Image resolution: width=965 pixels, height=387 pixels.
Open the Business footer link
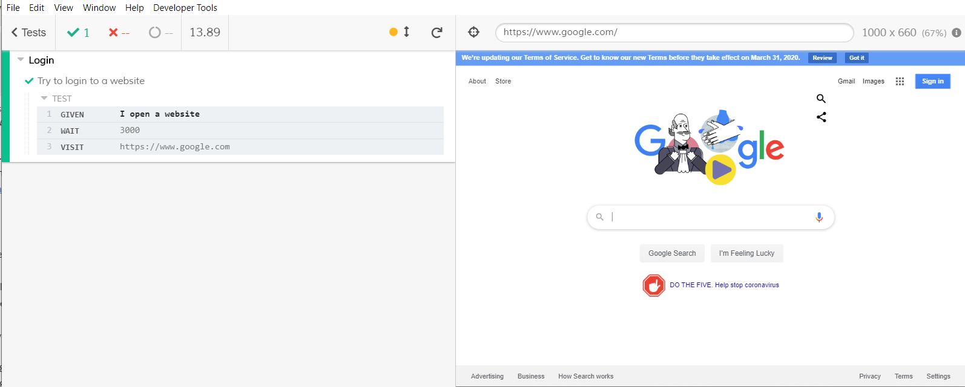531,376
